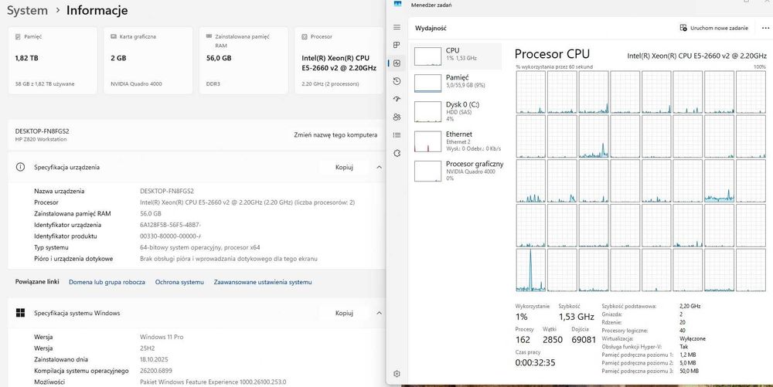Click the Typ systemu value 64-bitowy system operacyjny
Image resolution: width=773 pixels, height=387 pixels.
point(200,248)
